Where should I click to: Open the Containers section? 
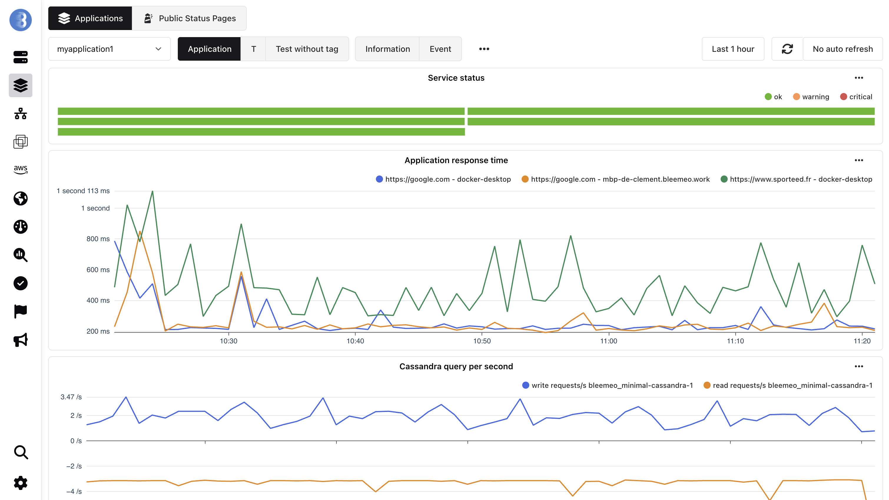click(x=20, y=142)
